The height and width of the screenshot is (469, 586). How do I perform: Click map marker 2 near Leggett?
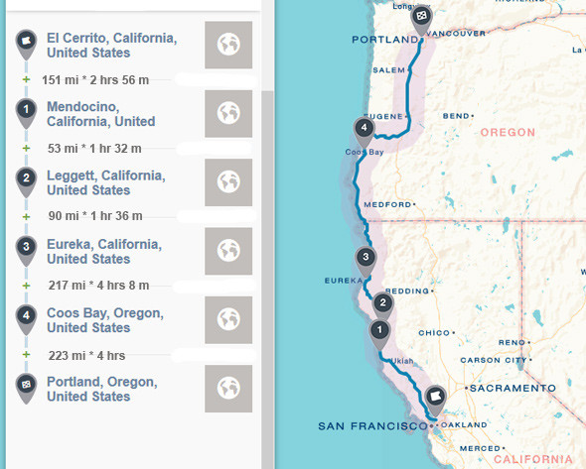[382, 306]
